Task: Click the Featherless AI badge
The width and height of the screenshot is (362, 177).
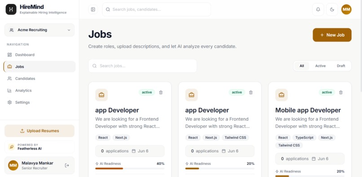Action: click(40, 147)
